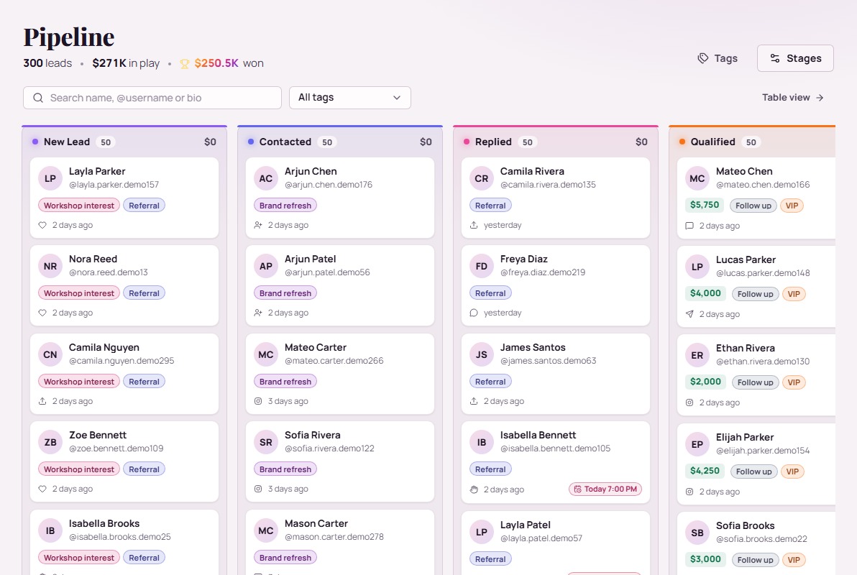Click the $3,000 value on Sofia Brooks card
This screenshot has height=575, width=857.
point(705,559)
